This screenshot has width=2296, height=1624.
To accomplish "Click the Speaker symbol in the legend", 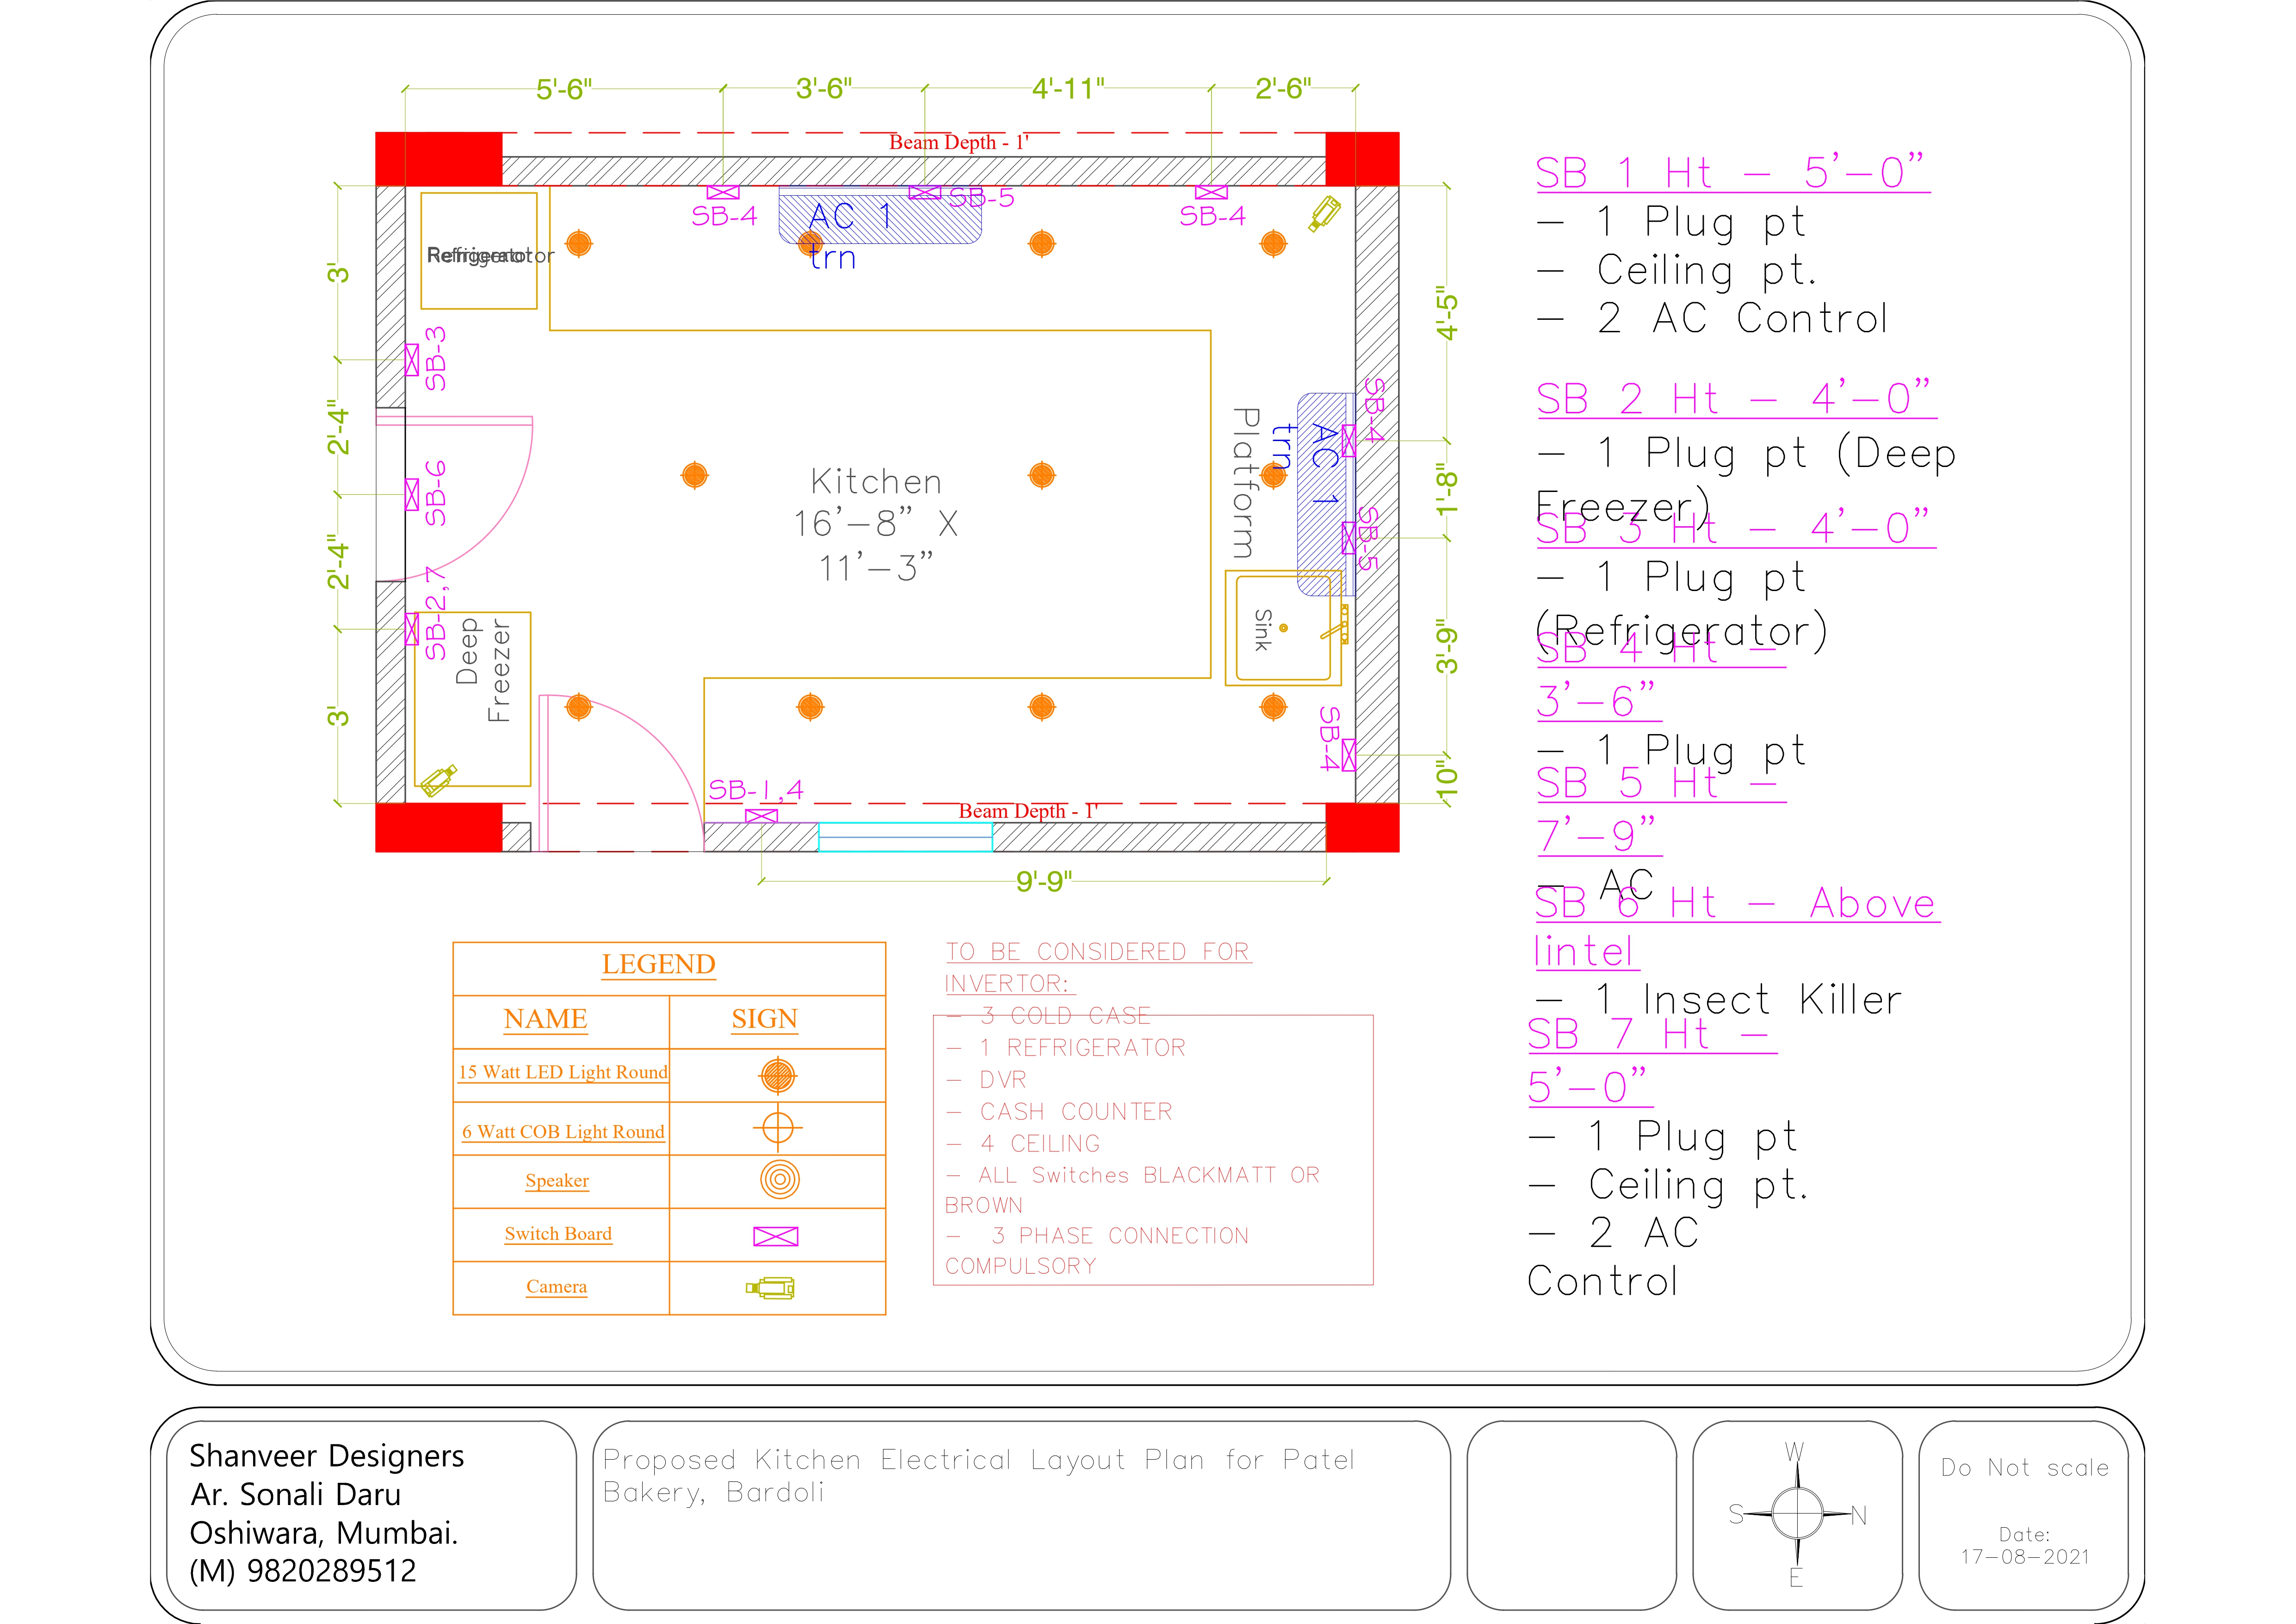I will tap(779, 1180).
